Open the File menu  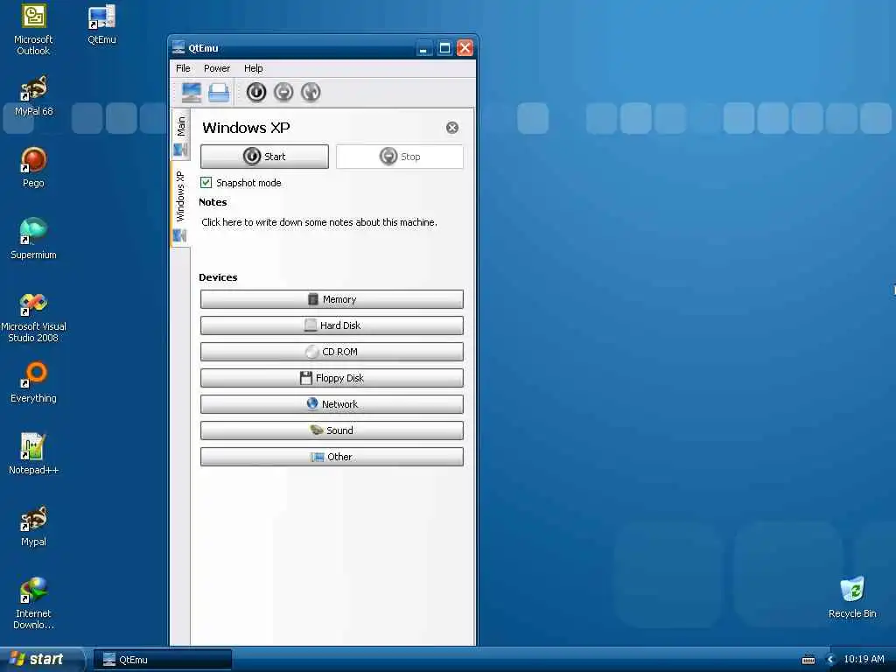(x=183, y=68)
